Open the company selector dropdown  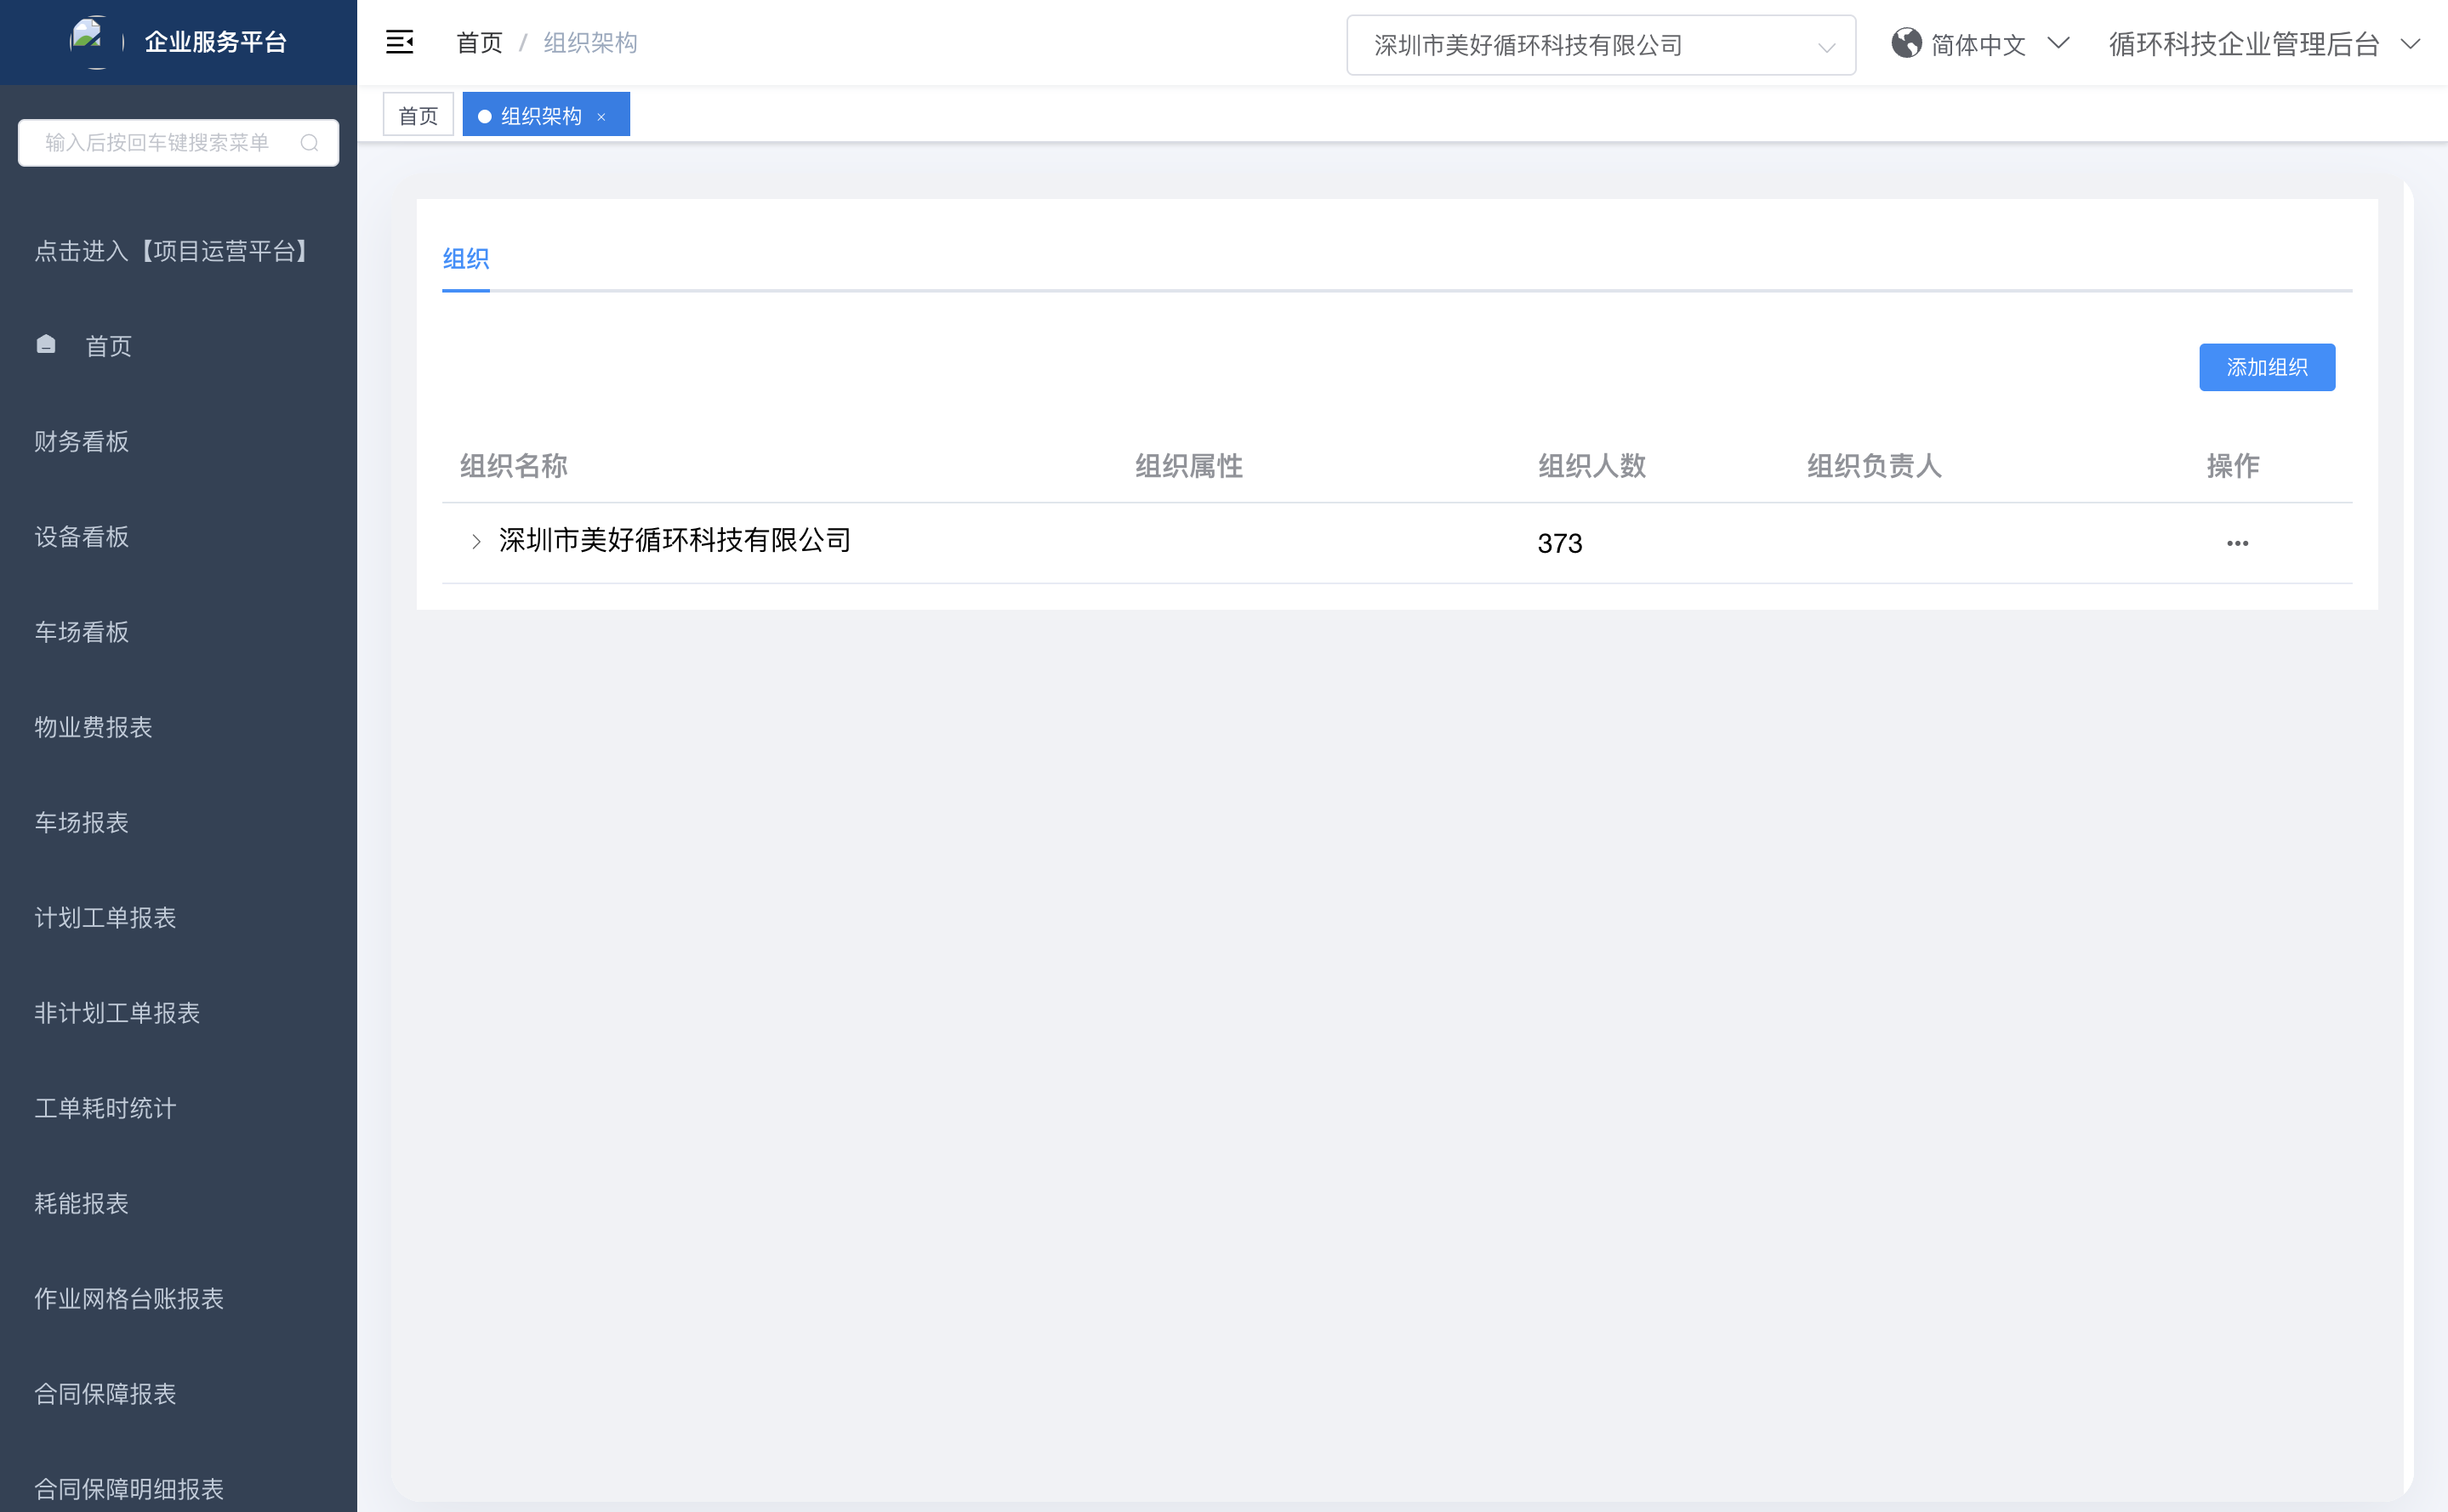(1600, 45)
